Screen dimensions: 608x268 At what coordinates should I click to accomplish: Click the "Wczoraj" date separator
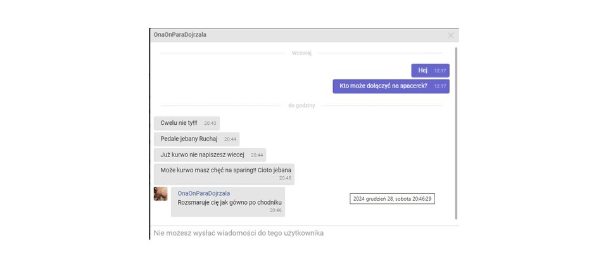pyautogui.click(x=301, y=53)
